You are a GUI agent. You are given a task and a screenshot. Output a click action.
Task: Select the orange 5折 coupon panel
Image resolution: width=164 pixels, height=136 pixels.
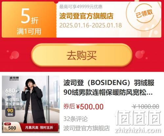point(29,20)
